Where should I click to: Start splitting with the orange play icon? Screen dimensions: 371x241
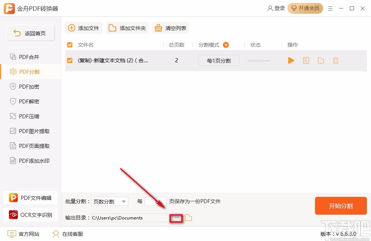pyautogui.click(x=291, y=60)
